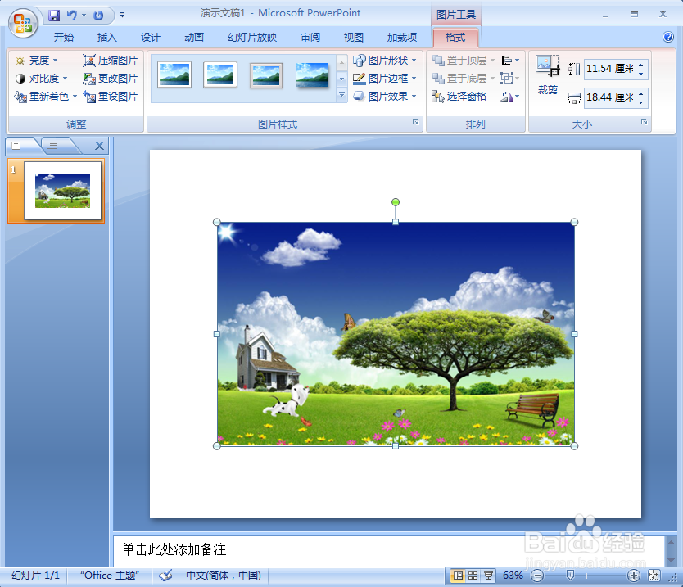Open the 加载项 tab
The height and width of the screenshot is (587, 683).
click(x=402, y=38)
